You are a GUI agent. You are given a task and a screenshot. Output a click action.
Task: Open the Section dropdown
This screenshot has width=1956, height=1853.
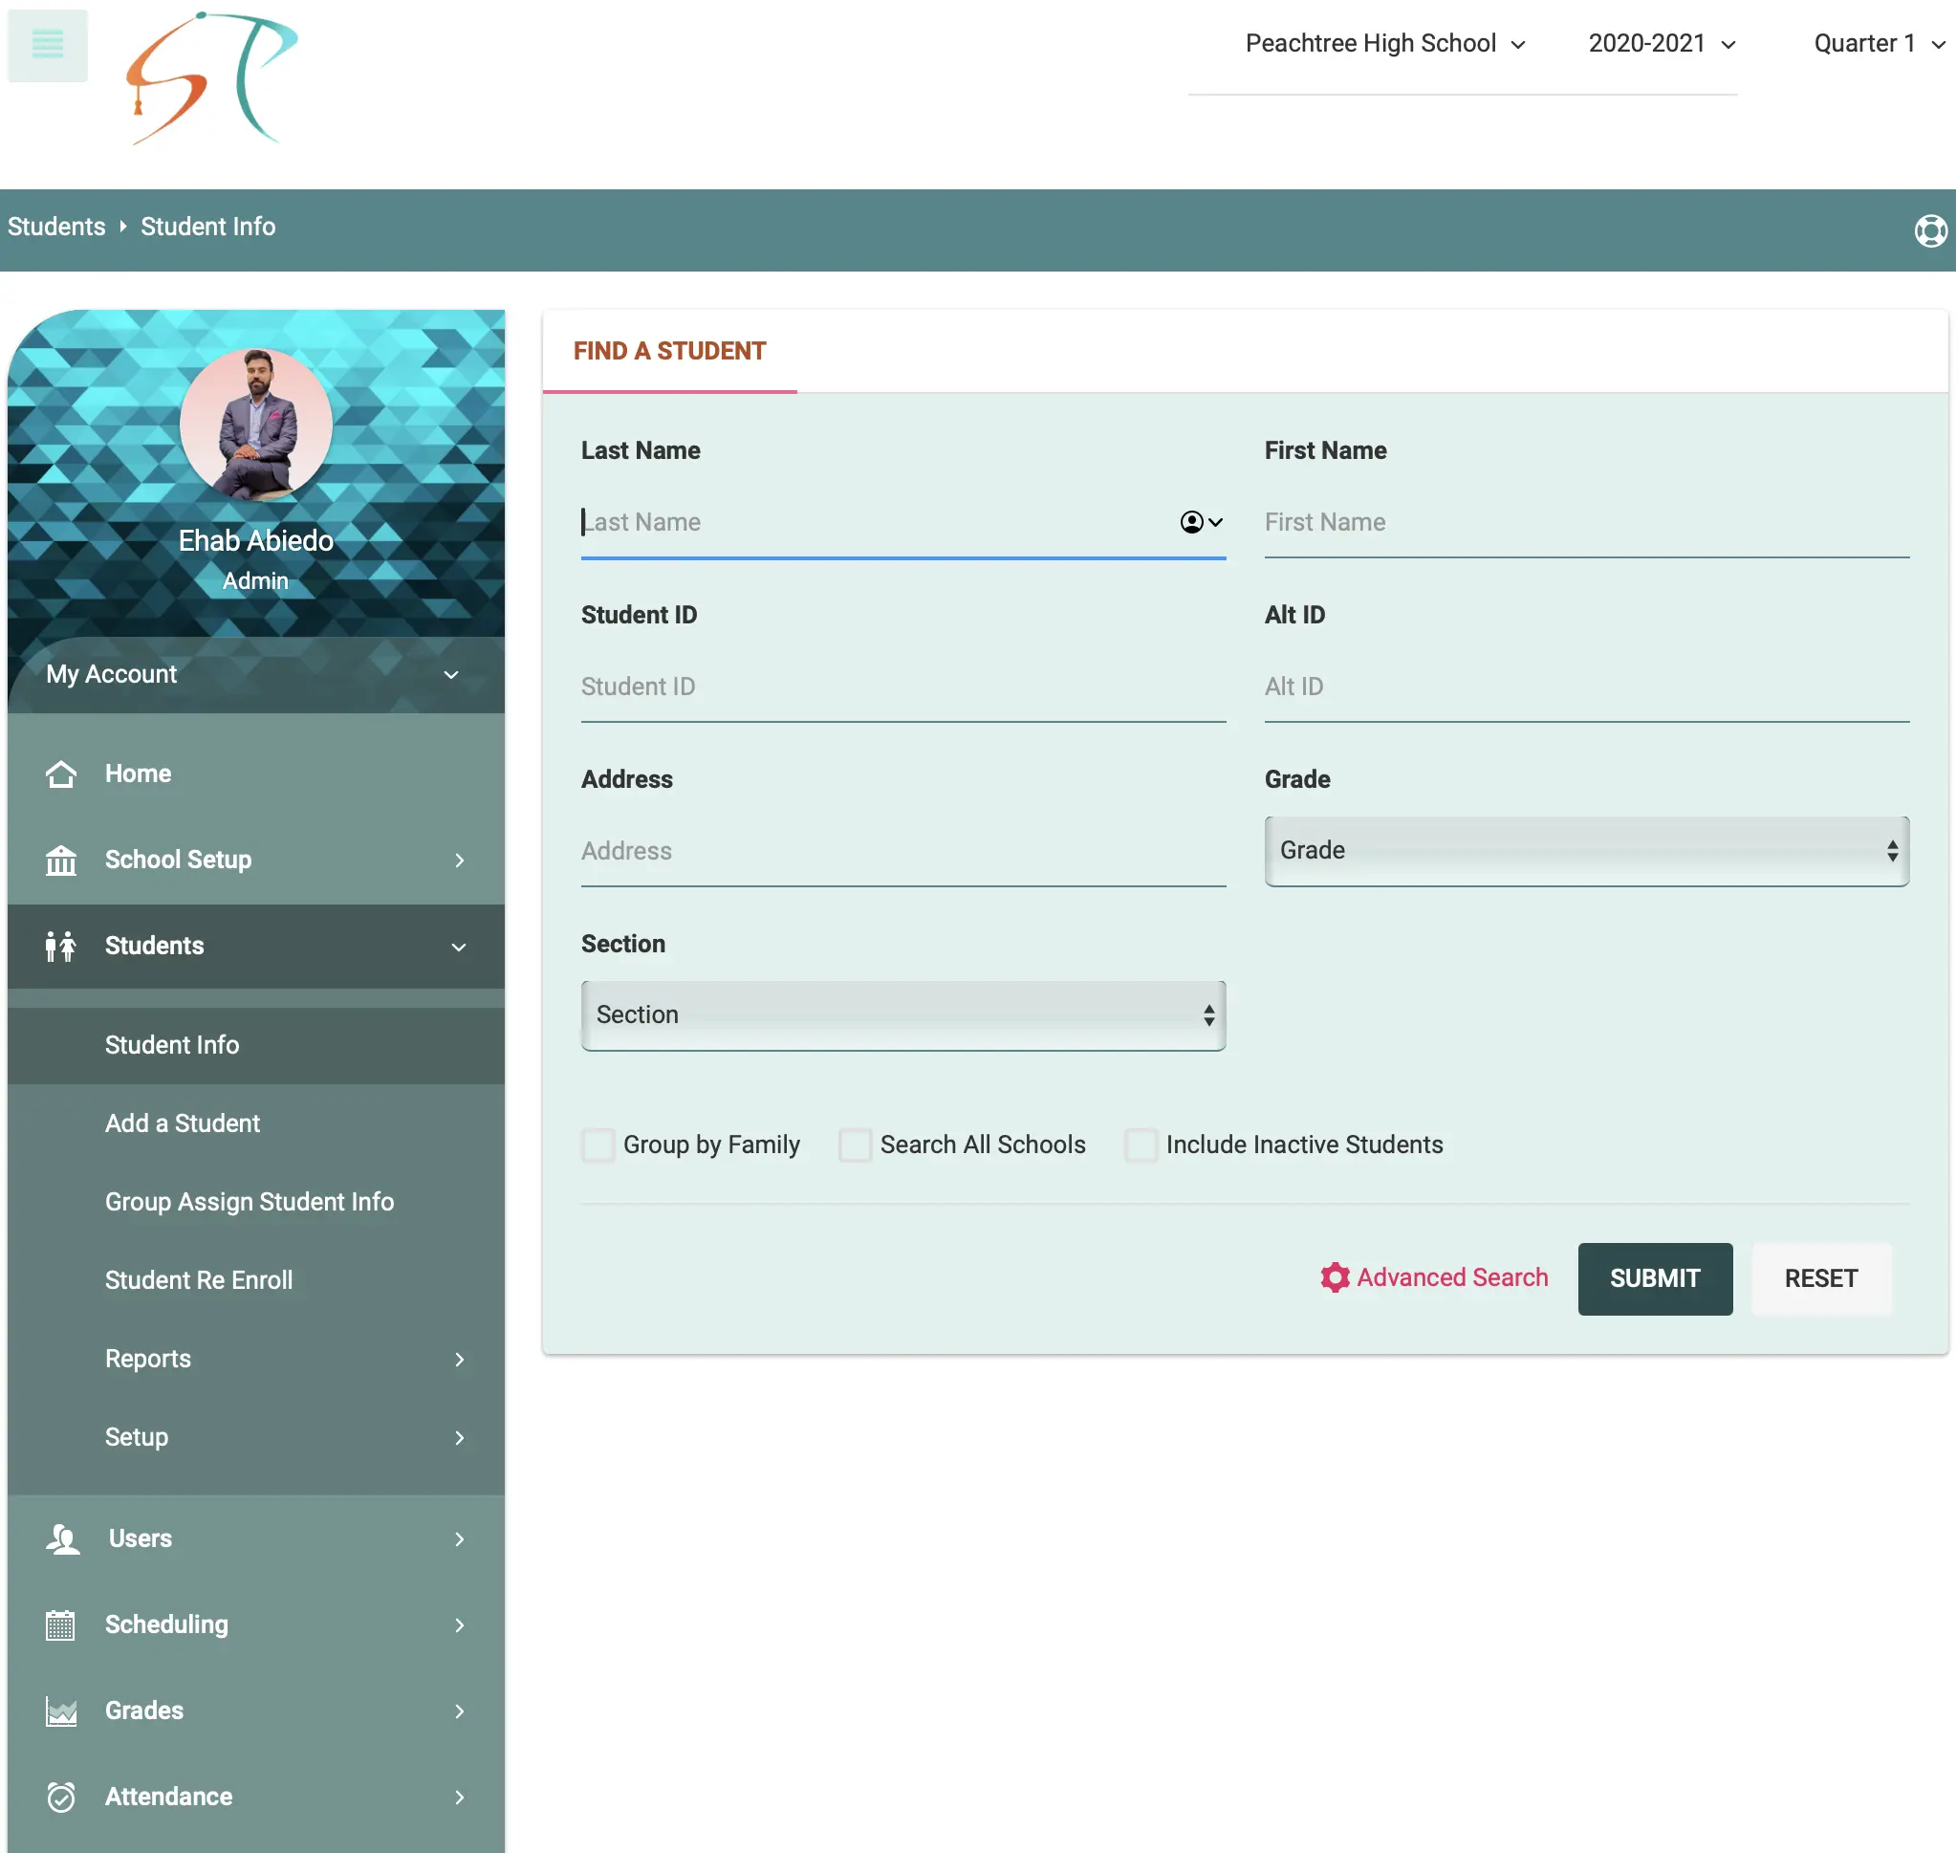coord(902,1015)
